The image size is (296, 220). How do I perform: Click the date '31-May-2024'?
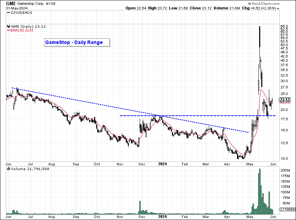[17, 8]
